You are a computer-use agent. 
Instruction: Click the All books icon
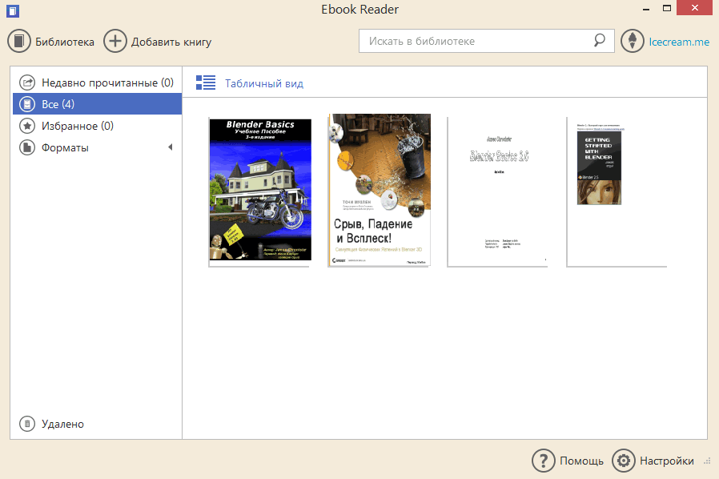[27, 104]
